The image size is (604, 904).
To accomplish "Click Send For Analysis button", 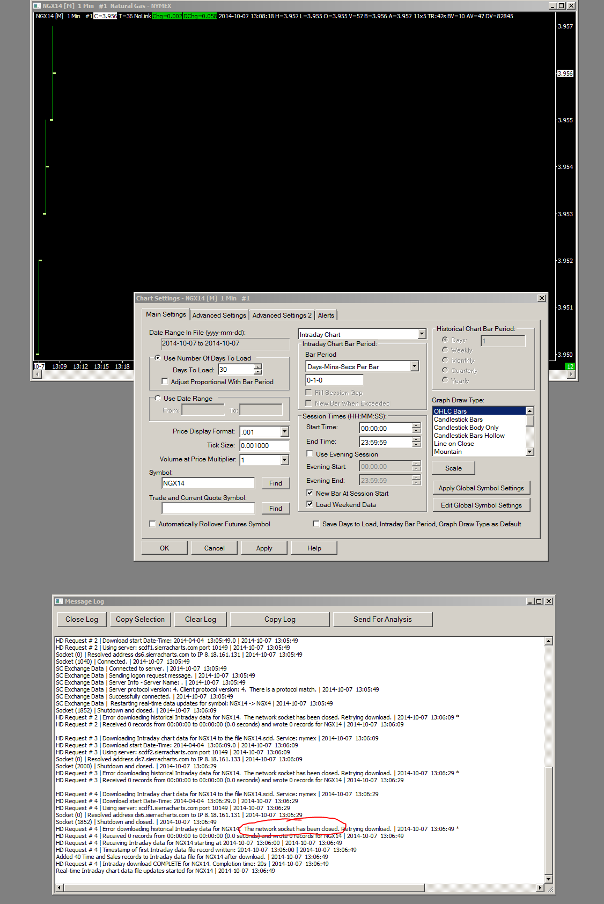I will tap(383, 619).
